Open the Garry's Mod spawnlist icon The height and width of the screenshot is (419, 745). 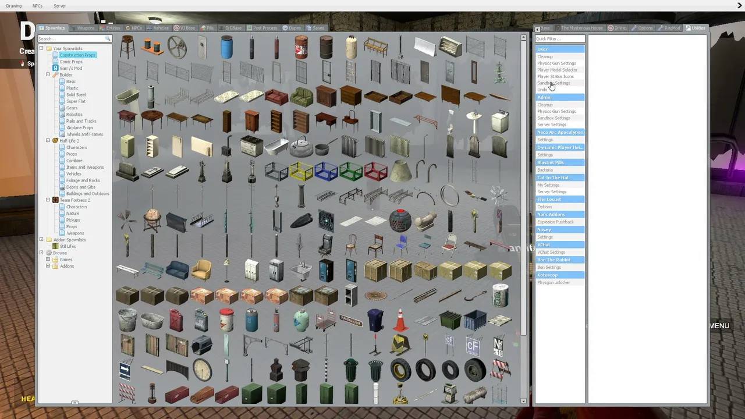pyautogui.click(x=56, y=68)
